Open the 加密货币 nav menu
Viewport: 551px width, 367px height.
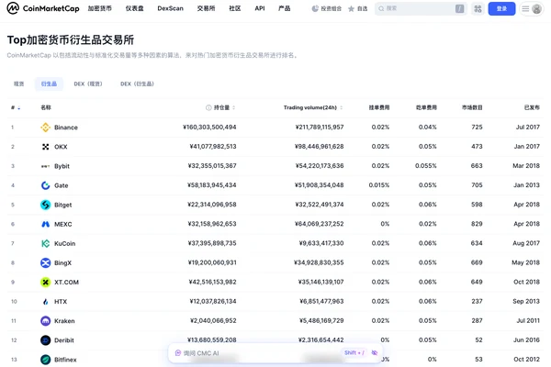99,8
